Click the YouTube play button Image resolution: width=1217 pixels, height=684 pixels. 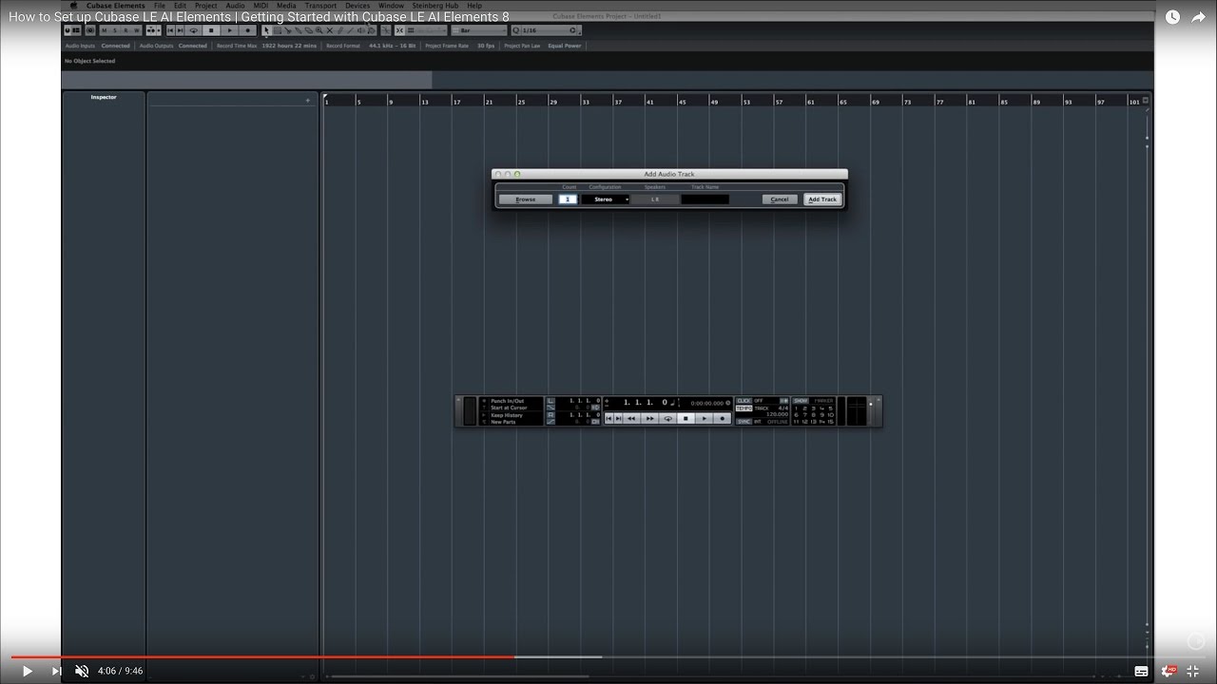pos(27,671)
